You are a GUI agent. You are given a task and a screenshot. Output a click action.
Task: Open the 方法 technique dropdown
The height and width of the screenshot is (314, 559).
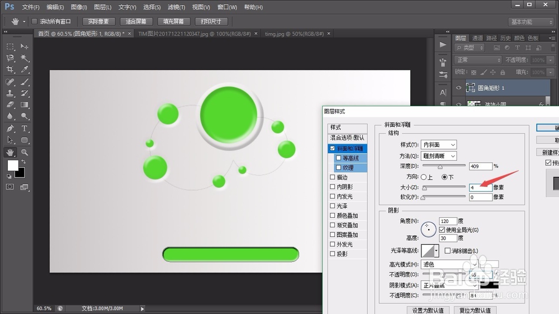click(x=438, y=156)
